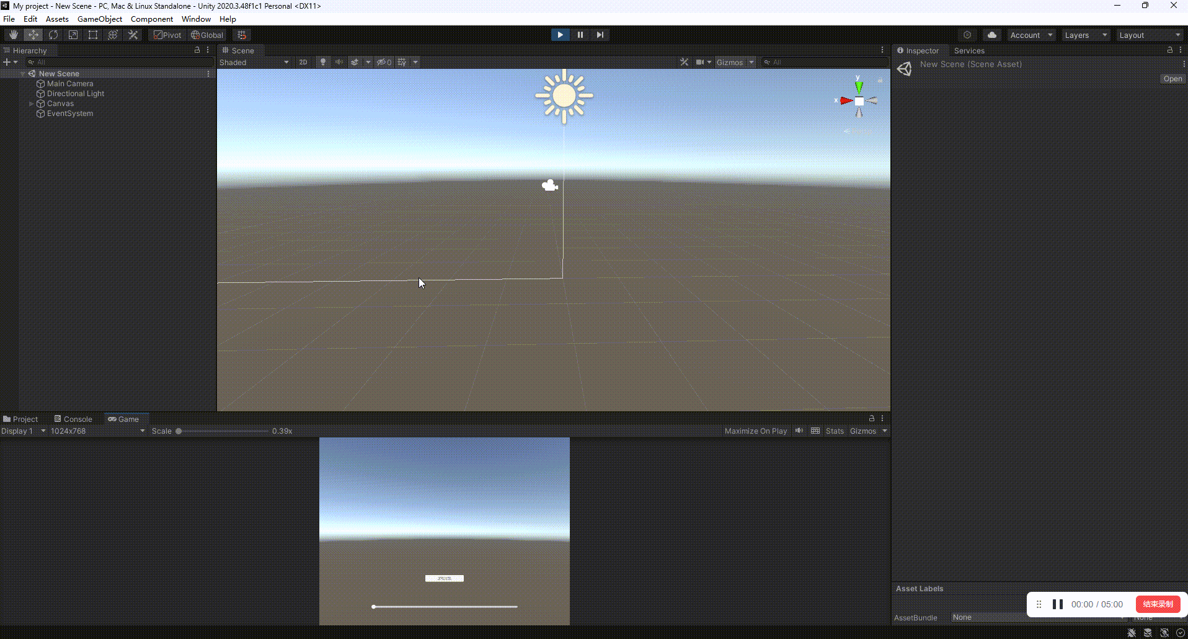This screenshot has height=639, width=1188.
Task: Select the Rect Transform tool
Action: pyautogui.click(x=92, y=35)
